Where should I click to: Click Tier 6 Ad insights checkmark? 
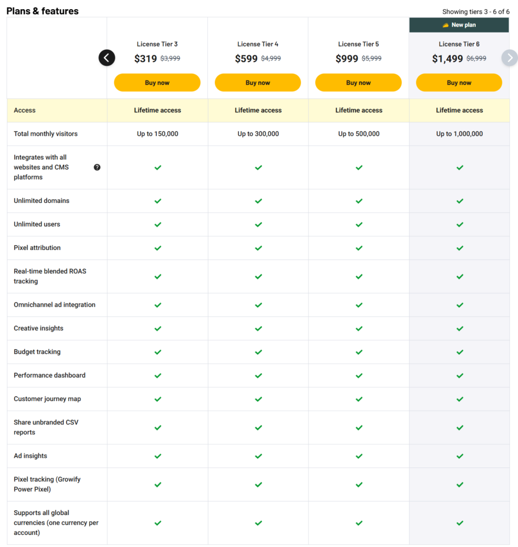tap(459, 456)
